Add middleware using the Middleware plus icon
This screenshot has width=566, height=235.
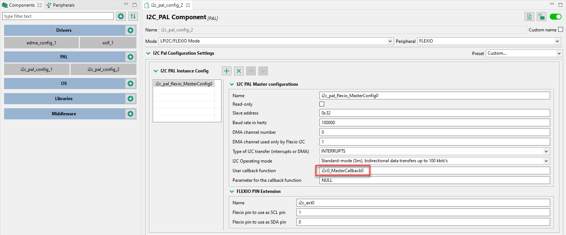pos(131,114)
